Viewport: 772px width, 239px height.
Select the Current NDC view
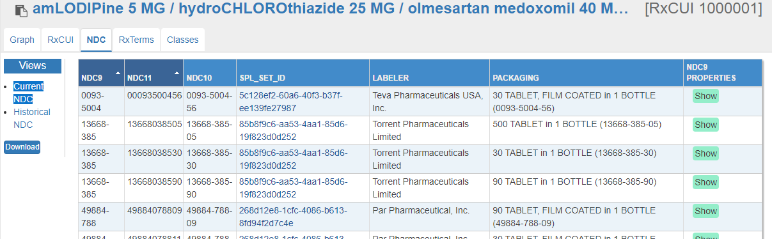coord(29,93)
